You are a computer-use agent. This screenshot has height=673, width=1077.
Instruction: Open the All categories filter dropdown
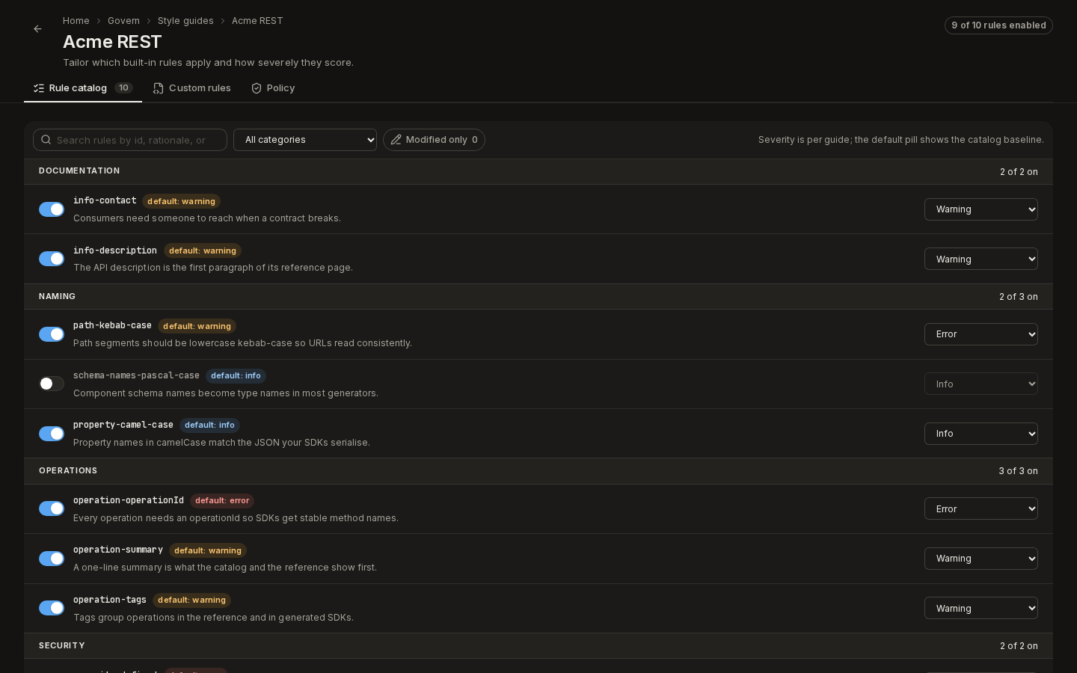pyautogui.click(x=305, y=140)
